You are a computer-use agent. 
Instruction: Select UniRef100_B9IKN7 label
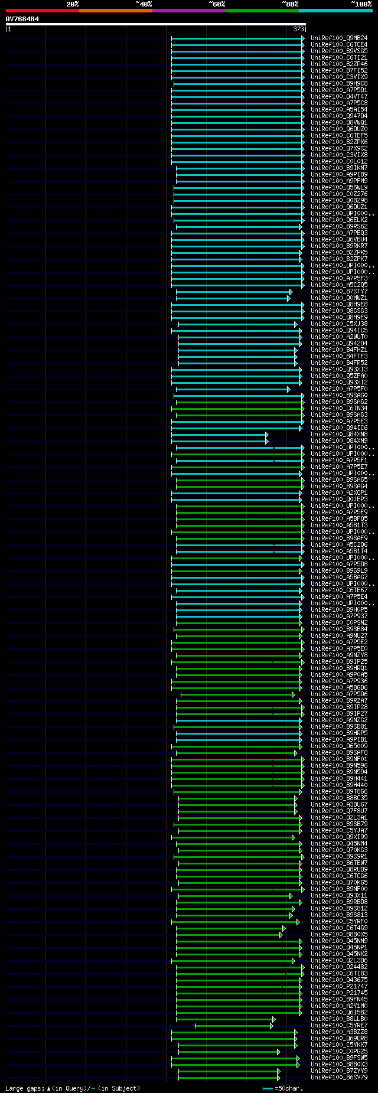(339, 168)
